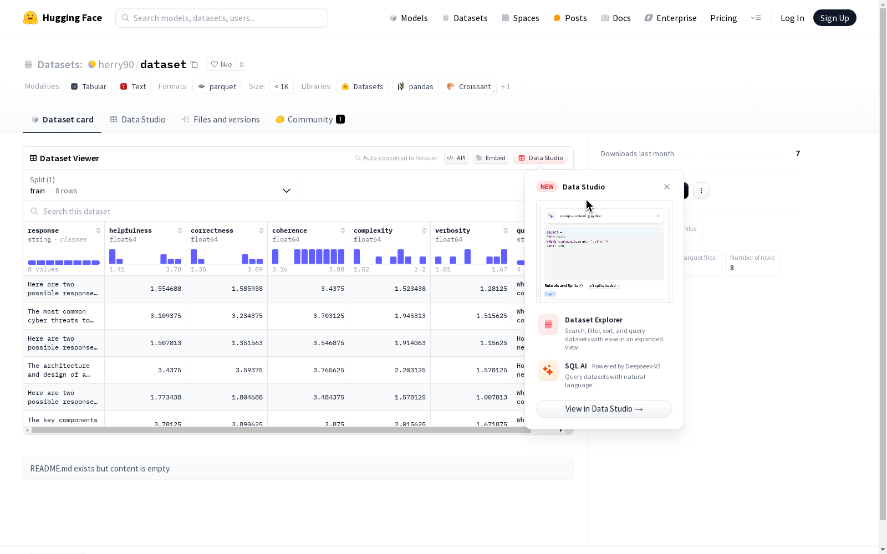Click the SQL AI sparkle icon
Viewport: 887px width, 554px height.
[548, 371]
